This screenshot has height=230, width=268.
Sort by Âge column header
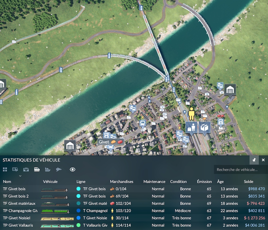pos(220,182)
